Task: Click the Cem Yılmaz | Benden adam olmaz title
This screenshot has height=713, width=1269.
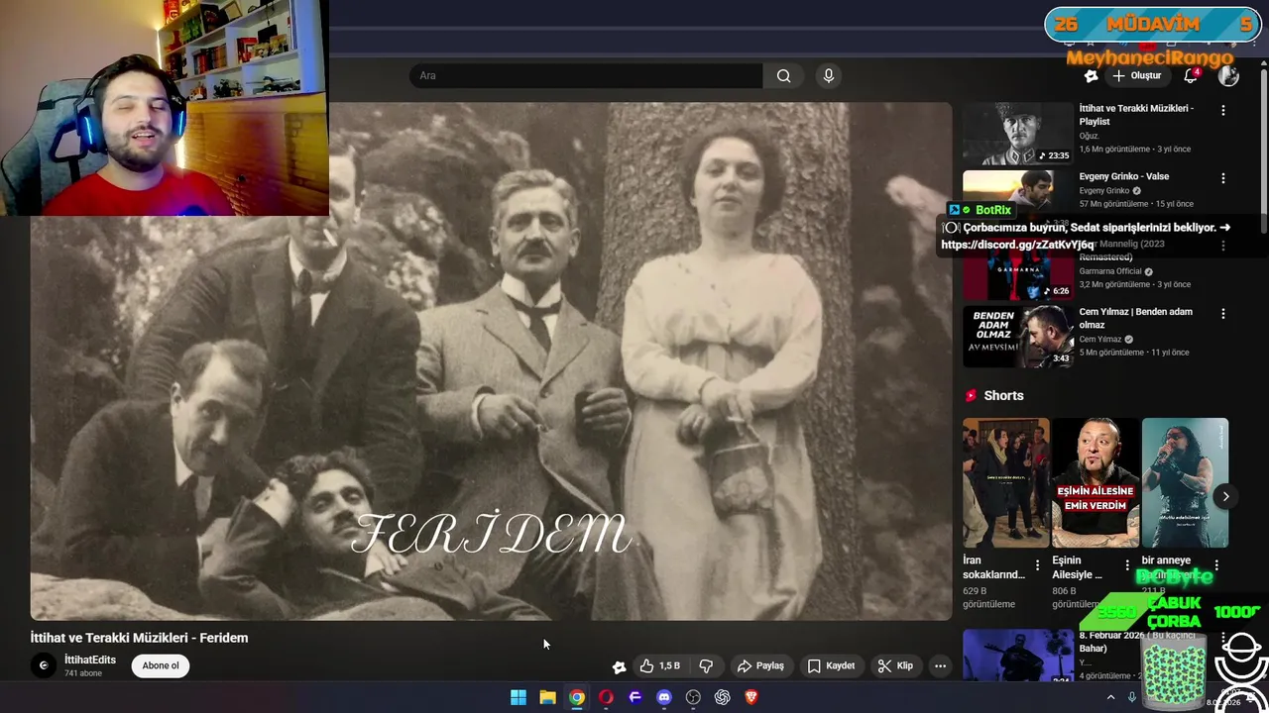Action: [1135, 318]
